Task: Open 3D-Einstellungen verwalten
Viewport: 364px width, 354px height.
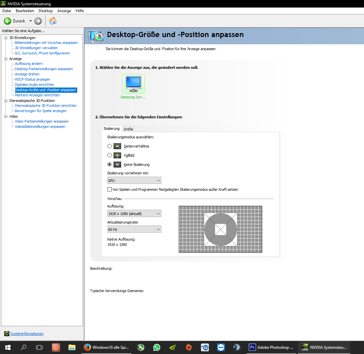Action: [x=36, y=48]
